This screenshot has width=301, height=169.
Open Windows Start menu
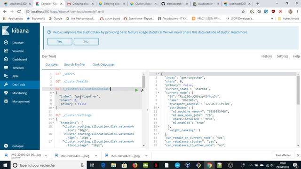pos(5,165)
